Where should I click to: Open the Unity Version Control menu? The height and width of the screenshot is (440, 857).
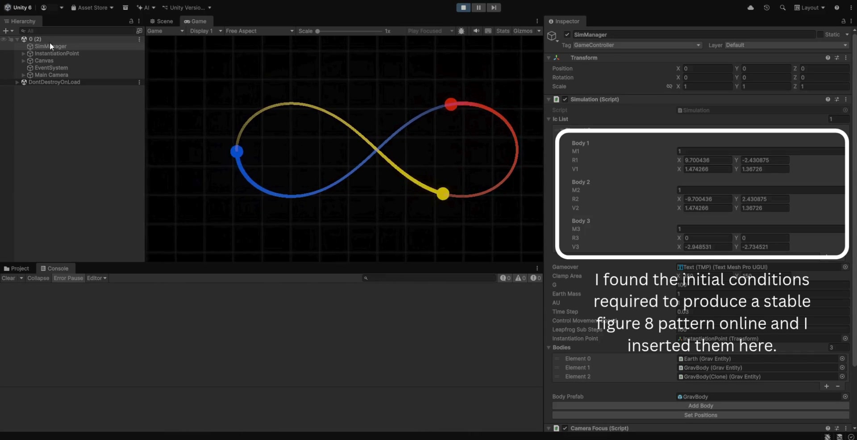tap(187, 8)
